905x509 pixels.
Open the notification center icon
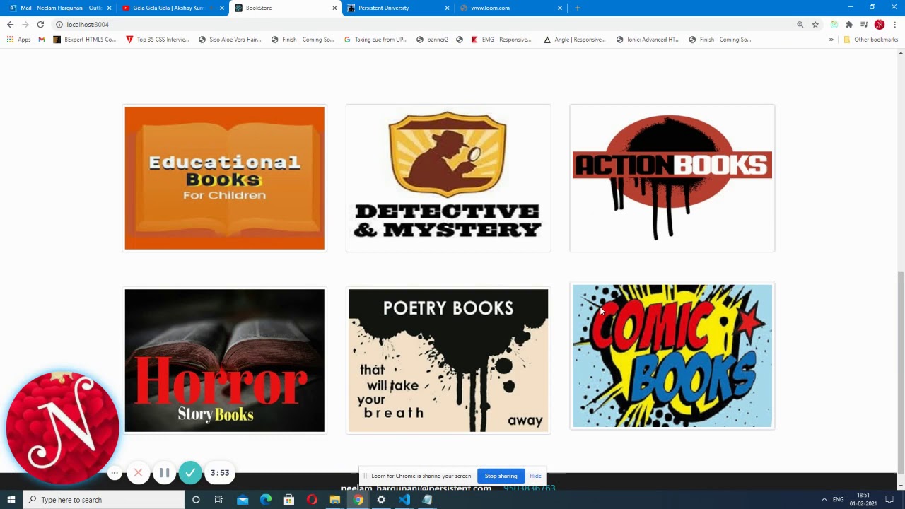(889, 500)
